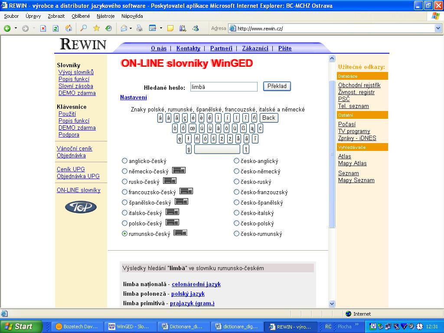Click the Back navigation arrow in the toolbar
The image size is (444, 333).
pyautogui.click(x=7, y=28)
